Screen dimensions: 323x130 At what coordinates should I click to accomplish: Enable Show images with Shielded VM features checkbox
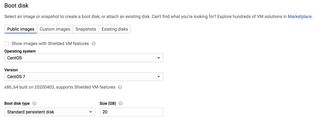tap(7, 44)
